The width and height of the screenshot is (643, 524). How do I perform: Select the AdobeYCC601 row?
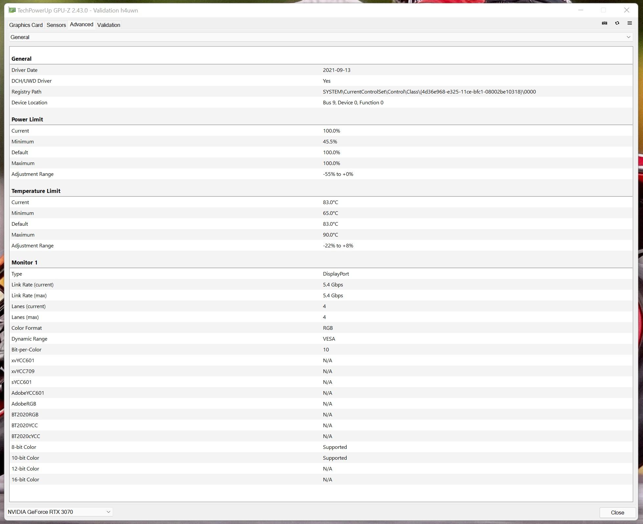click(321, 393)
